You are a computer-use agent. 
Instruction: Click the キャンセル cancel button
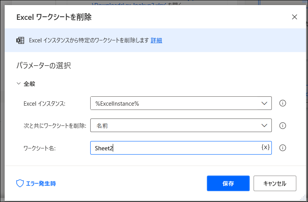click(275, 183)
